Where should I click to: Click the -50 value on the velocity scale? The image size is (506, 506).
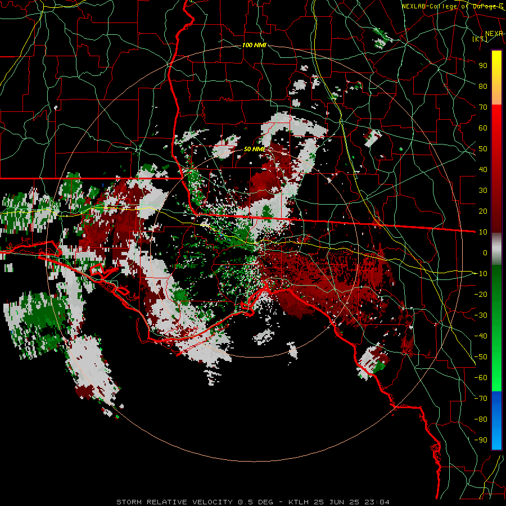(x=481, y=357)
